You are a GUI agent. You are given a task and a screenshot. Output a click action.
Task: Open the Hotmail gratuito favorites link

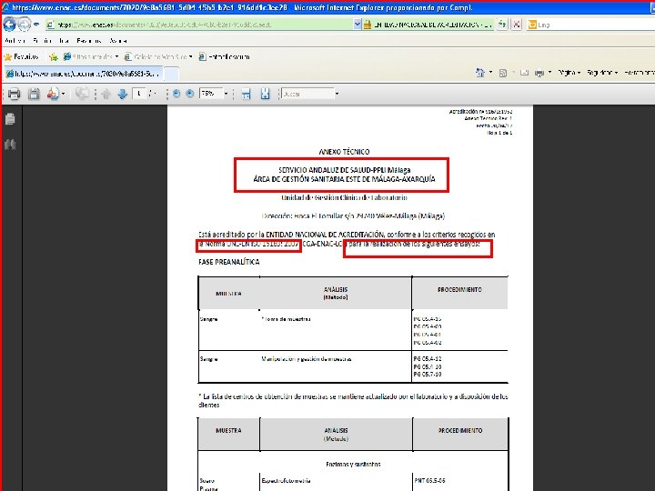point(225,56)
